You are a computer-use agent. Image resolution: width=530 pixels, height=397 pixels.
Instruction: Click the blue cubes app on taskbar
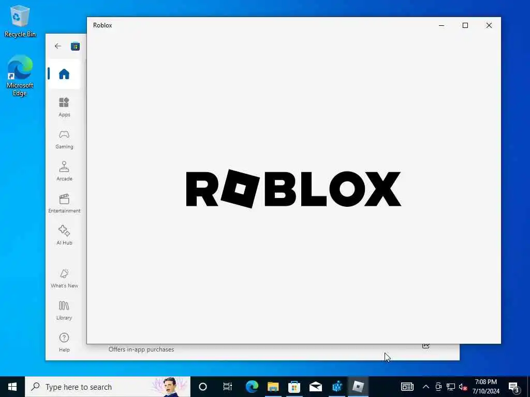(336, 387)
